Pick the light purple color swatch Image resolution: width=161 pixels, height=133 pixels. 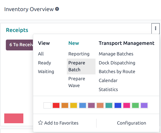pos(144,106)
